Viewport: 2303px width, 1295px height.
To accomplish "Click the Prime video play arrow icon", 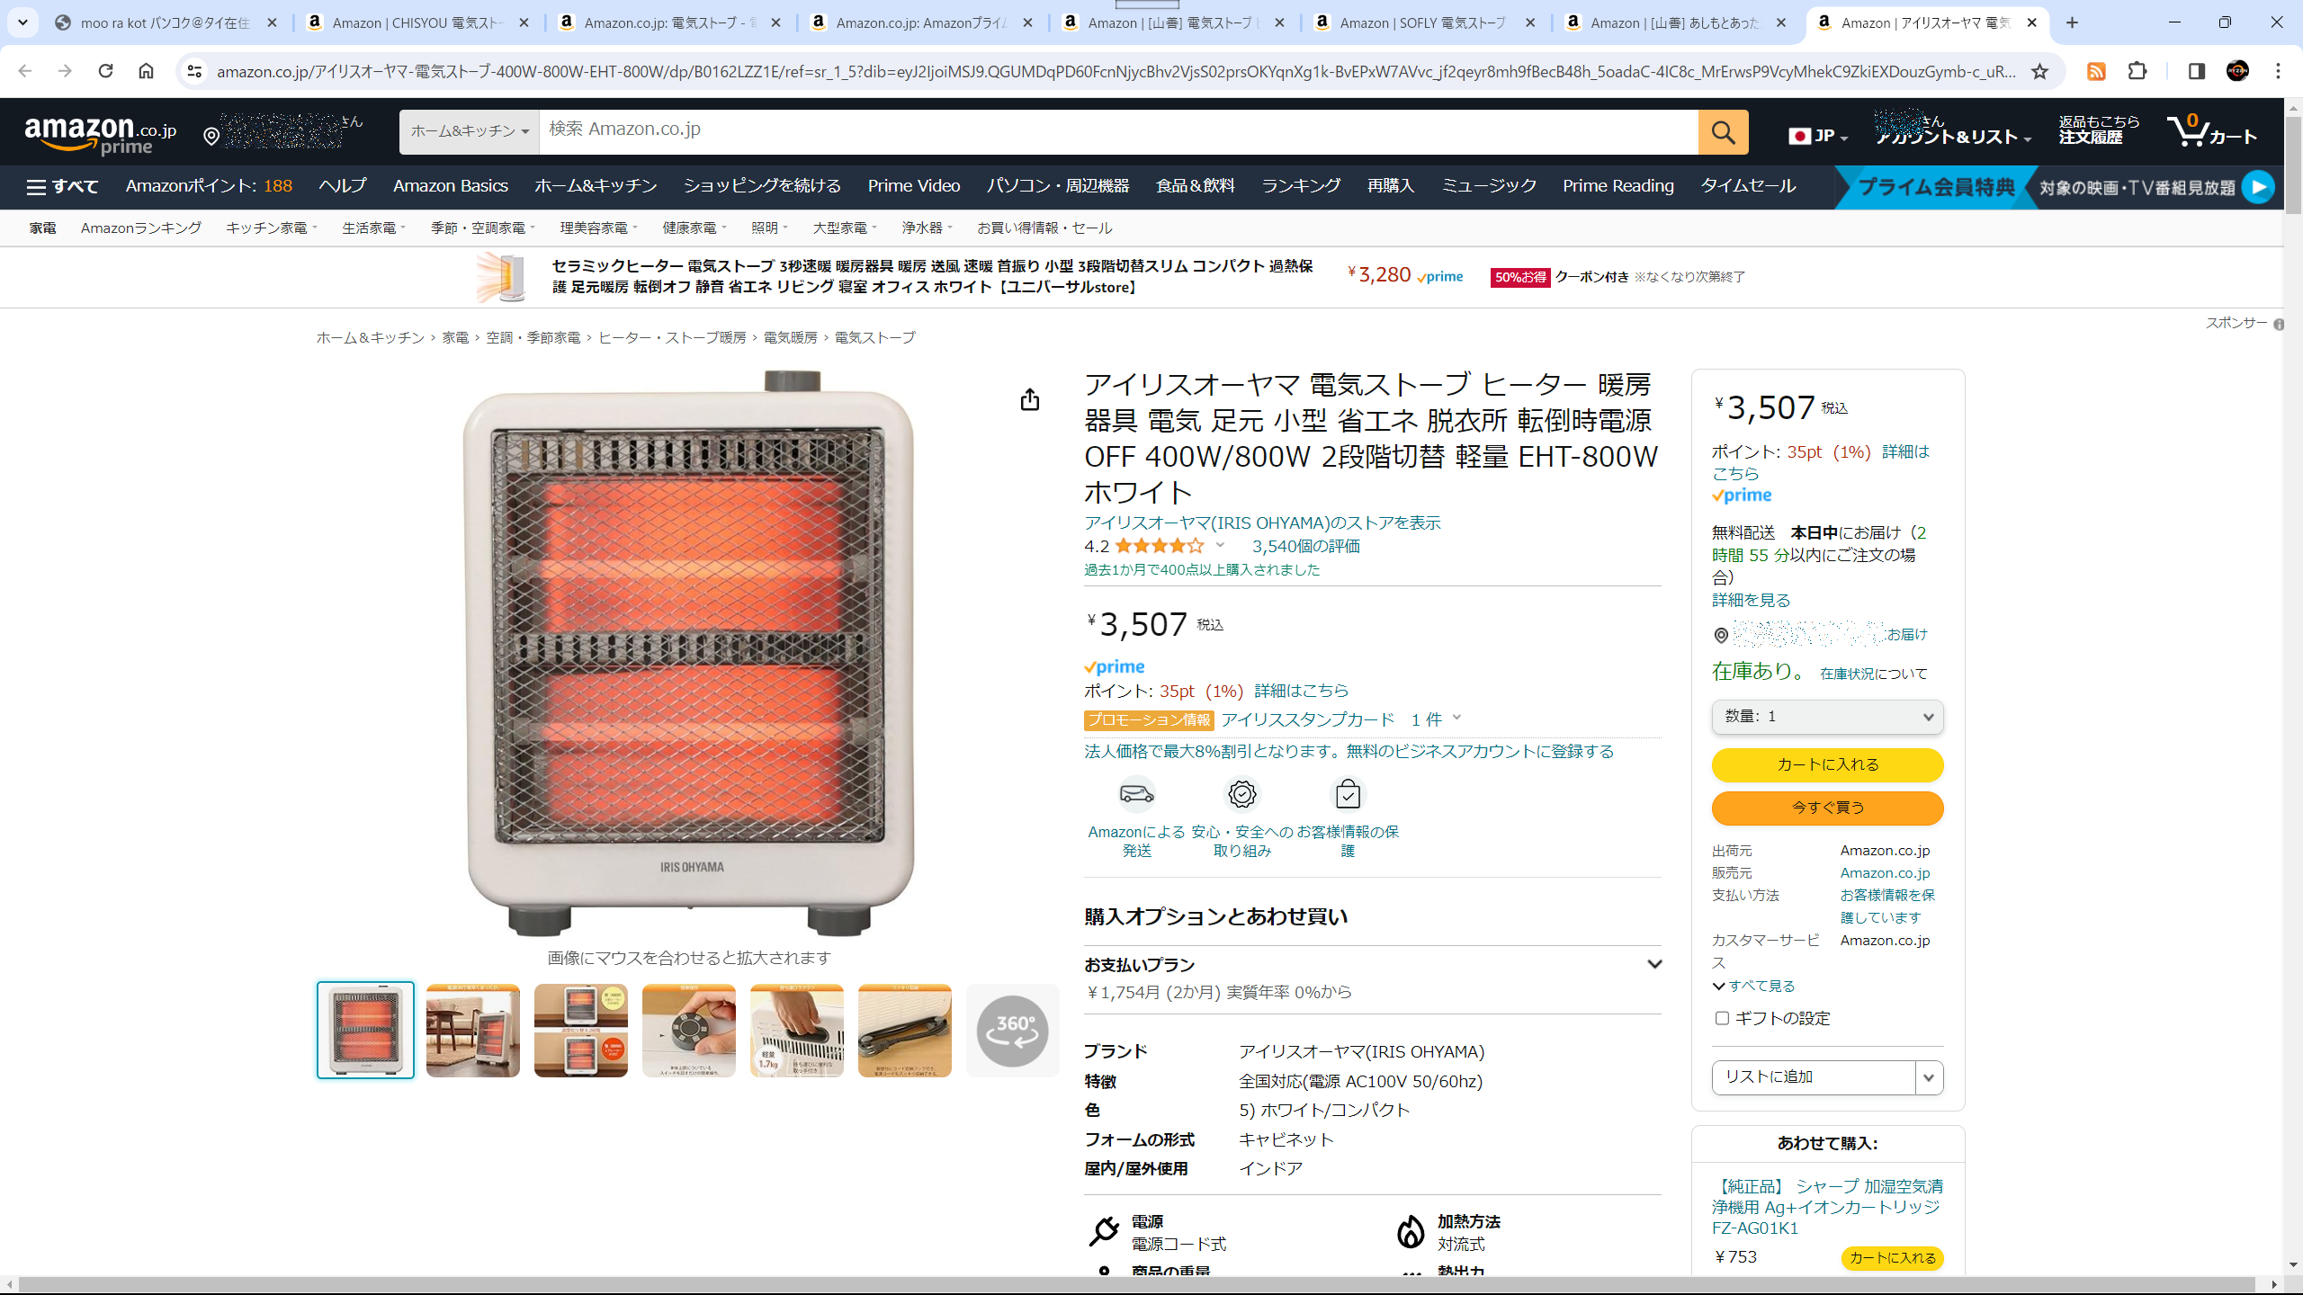I will coord(2258,187).
